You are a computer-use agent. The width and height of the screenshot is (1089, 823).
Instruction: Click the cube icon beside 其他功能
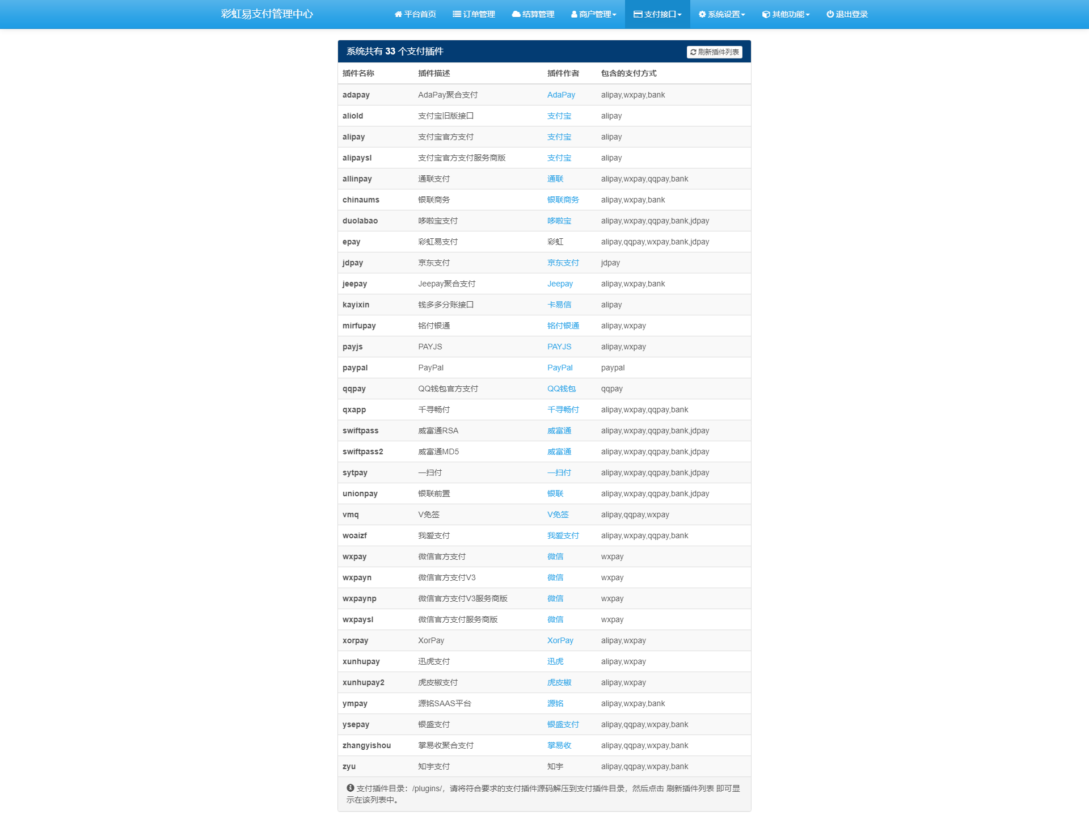766,14
